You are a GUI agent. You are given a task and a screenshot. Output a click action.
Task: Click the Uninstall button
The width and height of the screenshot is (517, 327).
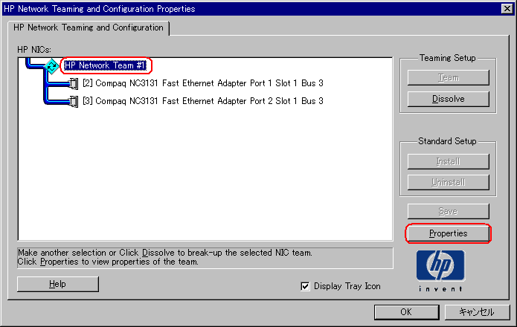coord(448,182)
